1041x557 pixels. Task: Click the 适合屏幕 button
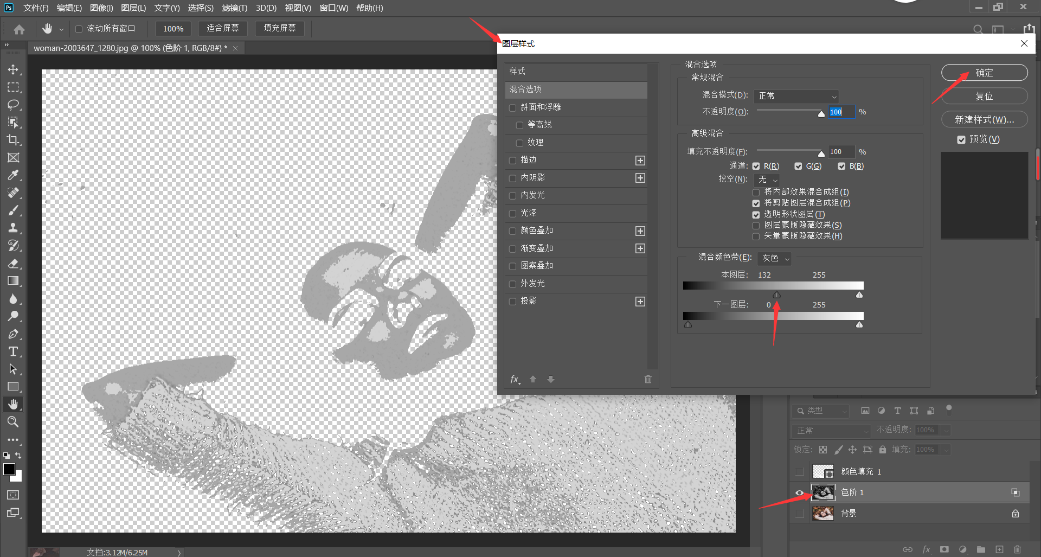point(223,28)
